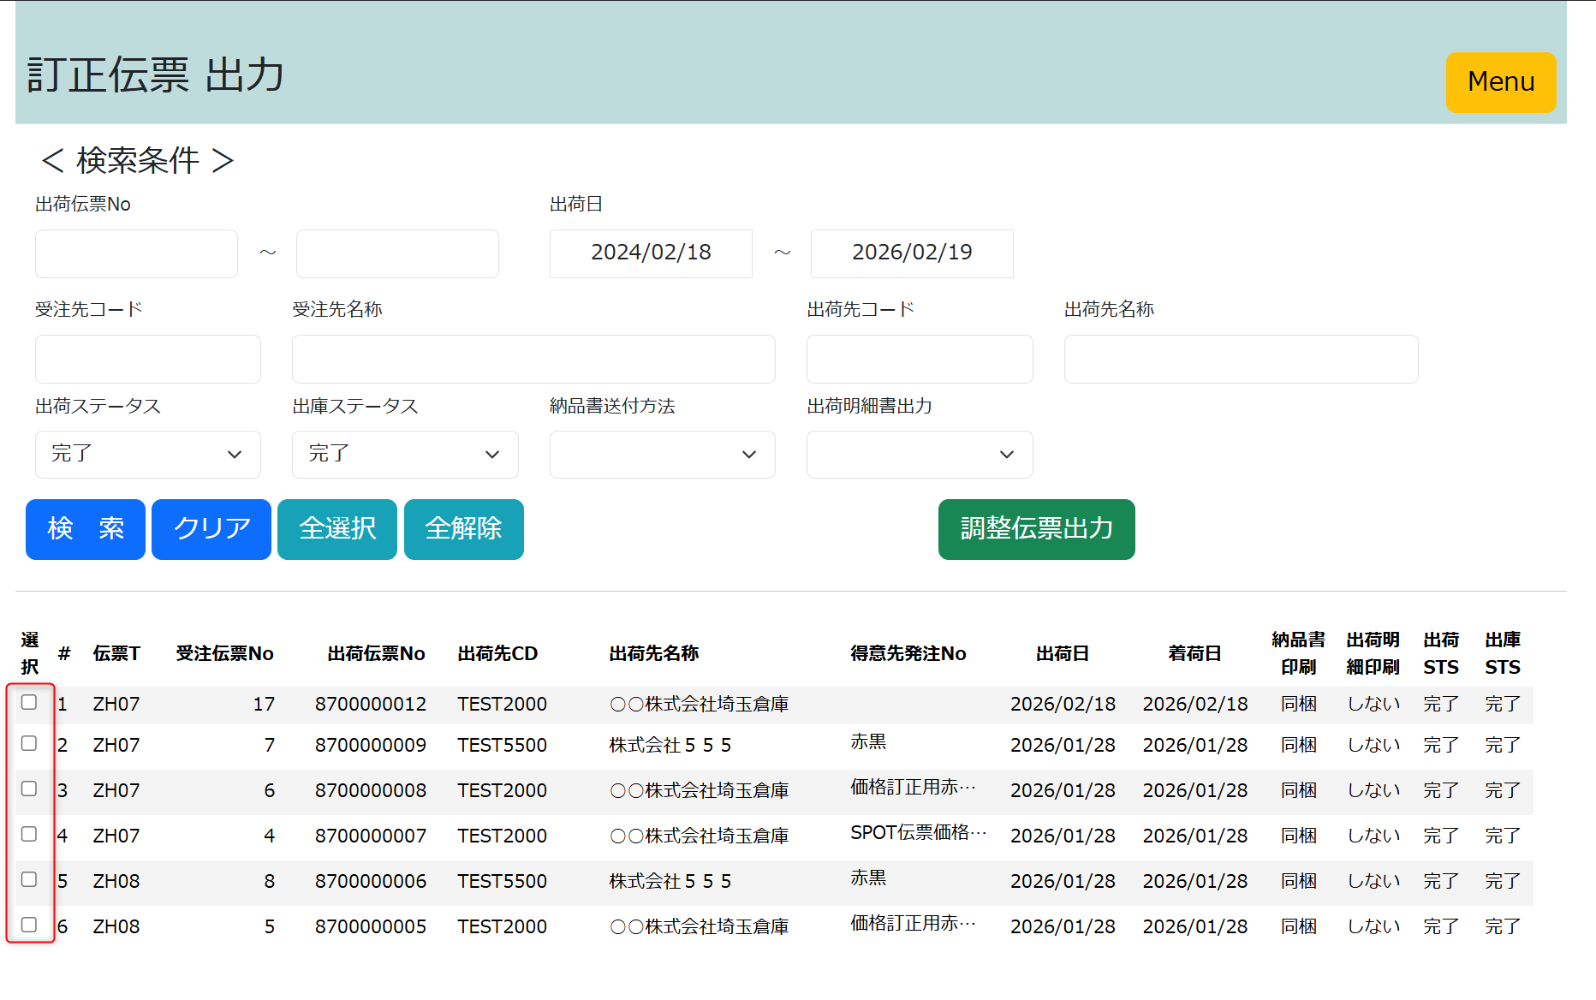Open the 納品書送付方法 dropdown

662,455
